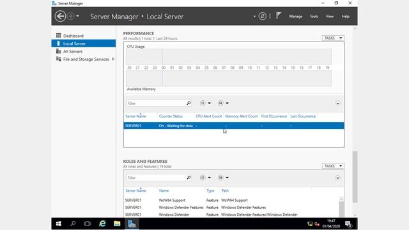Click the Dashboard grid icon
Viewport: 409px width, 230px height.
(x=58, y=36)
